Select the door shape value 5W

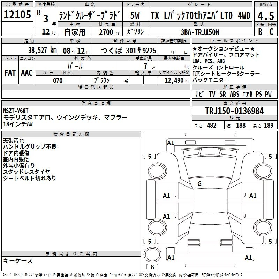click(x=135, y=15)
